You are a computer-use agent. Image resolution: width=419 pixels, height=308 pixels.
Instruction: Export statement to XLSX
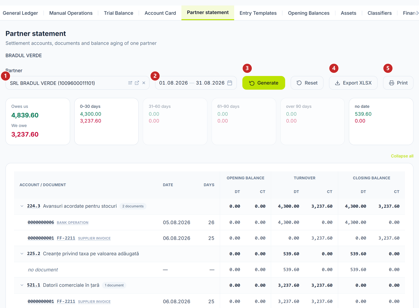pos(353,83)
